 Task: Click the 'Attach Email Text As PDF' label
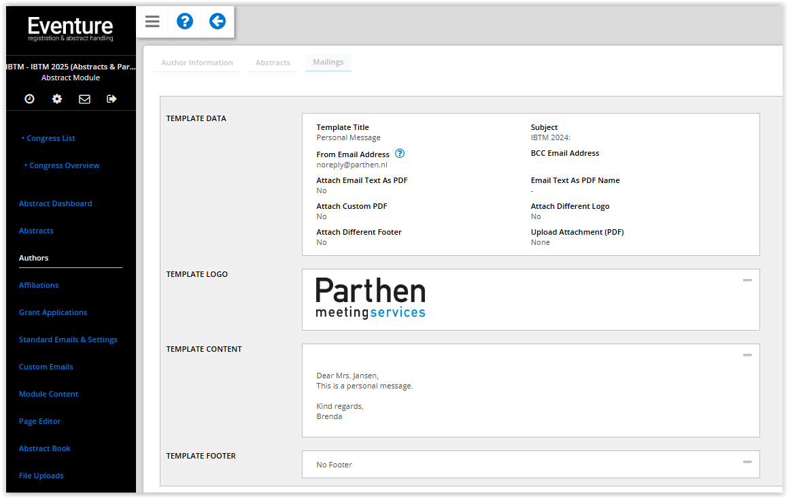362,180
